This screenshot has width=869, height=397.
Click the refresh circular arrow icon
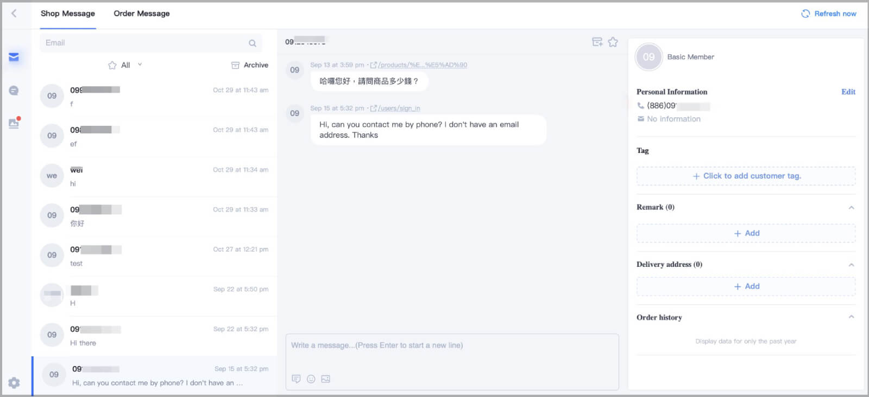(x=805, y=14)
